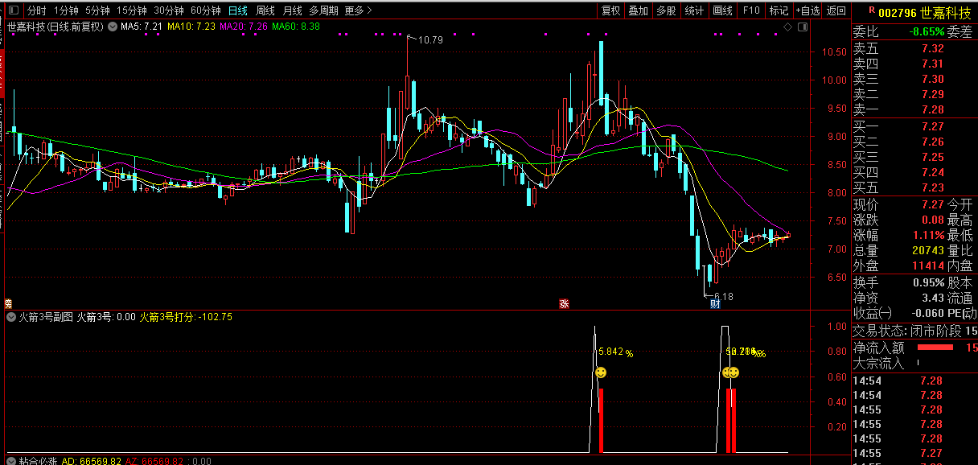Select the 60分钟 period tab
The image size is (978, 465).
(x=205, y=10)
